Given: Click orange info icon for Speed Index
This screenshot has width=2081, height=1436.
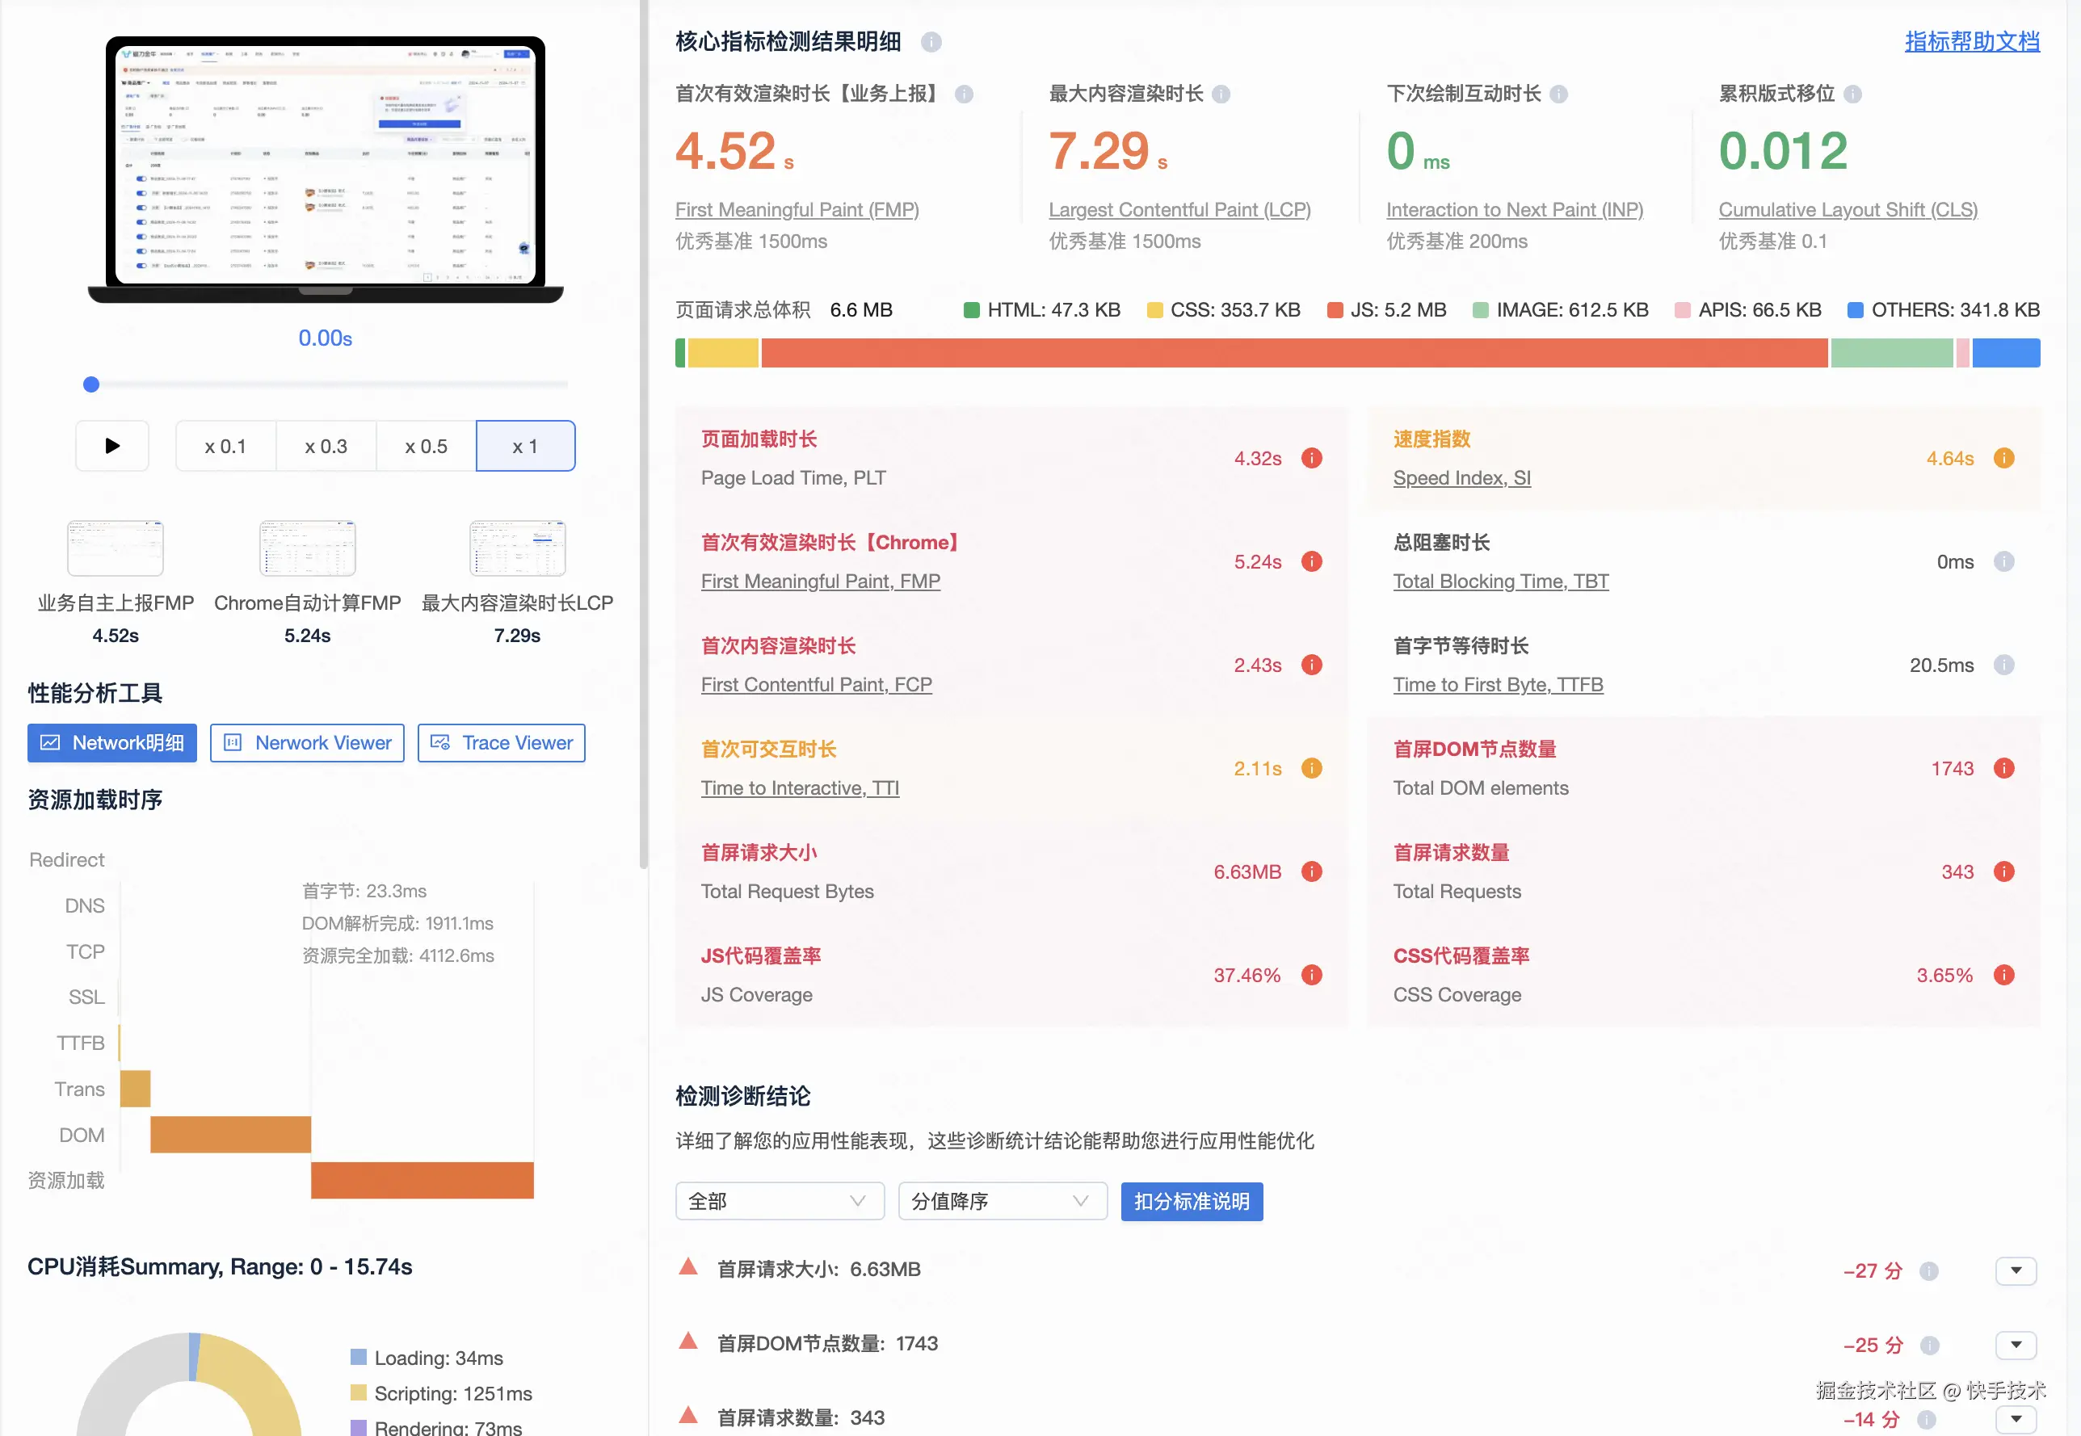Looking at the screenshot, I should [x=2003, y=458].
